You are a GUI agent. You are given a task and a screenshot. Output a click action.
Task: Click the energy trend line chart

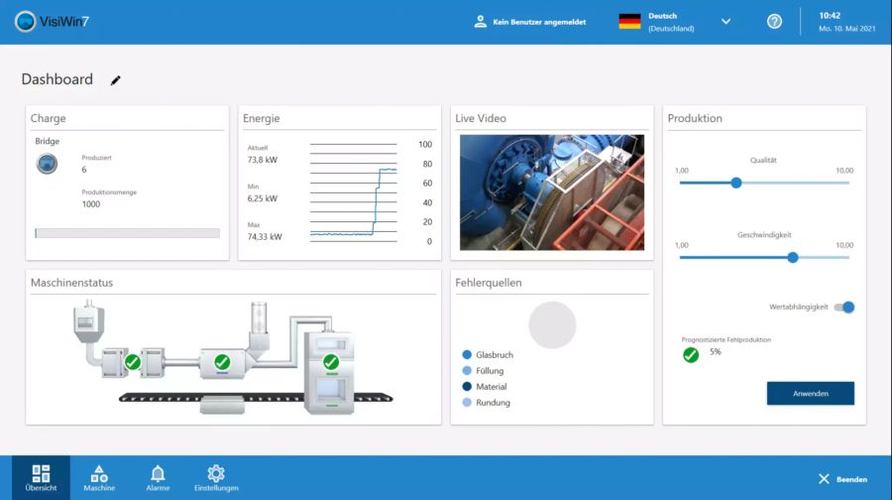coord(353,193)
